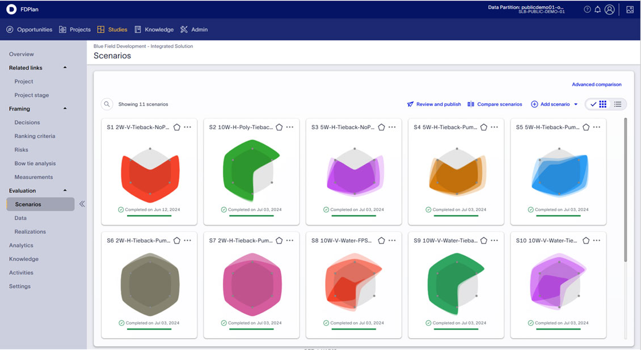Screen dimensions: 641x350
Task: Click the S2 green radar chart thumbnail
Action: point(252,170)
